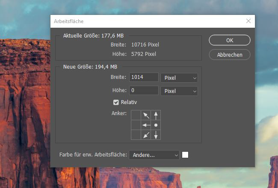
Task: Set anchor to empty middle-left cell
Action: 136,125
